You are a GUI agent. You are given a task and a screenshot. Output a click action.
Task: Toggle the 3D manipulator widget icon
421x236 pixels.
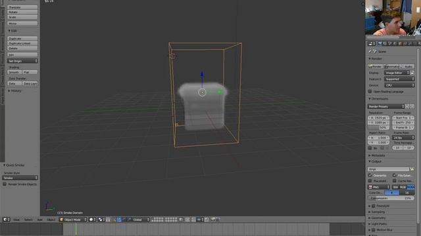pyautogui.click(x=114, y=220)
